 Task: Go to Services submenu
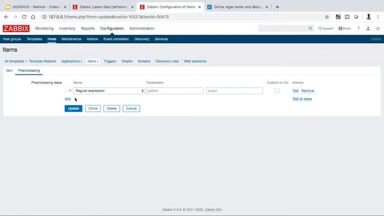(161, 39)
